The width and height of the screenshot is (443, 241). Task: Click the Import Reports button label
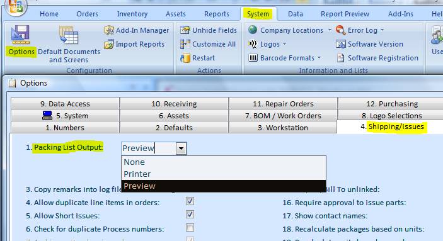140,44
